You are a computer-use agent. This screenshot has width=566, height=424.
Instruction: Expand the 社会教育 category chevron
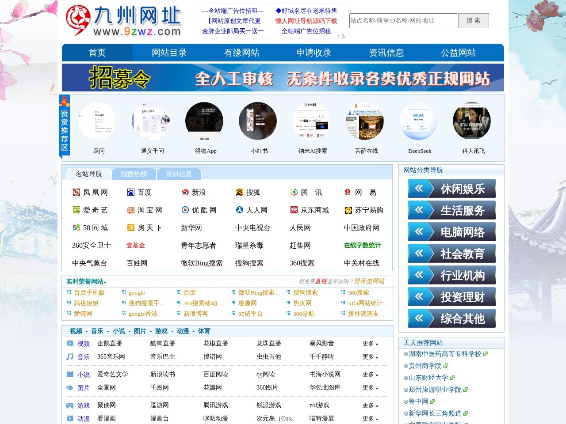point(419,254)
